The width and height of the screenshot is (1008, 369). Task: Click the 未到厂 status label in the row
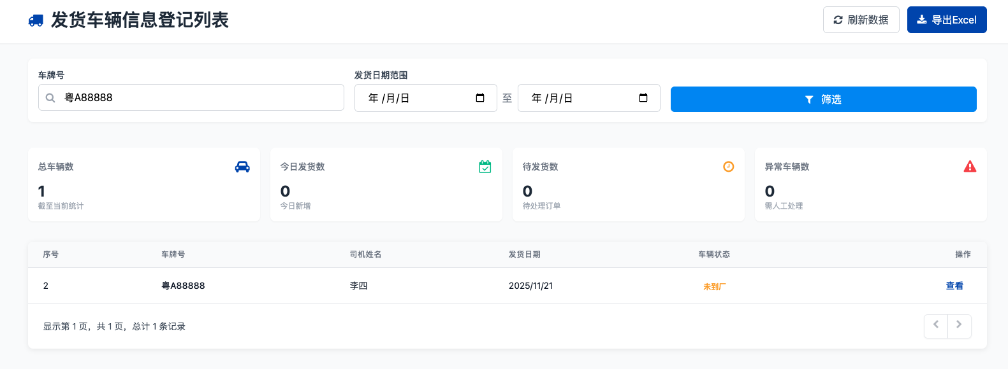tap(714, 286)
